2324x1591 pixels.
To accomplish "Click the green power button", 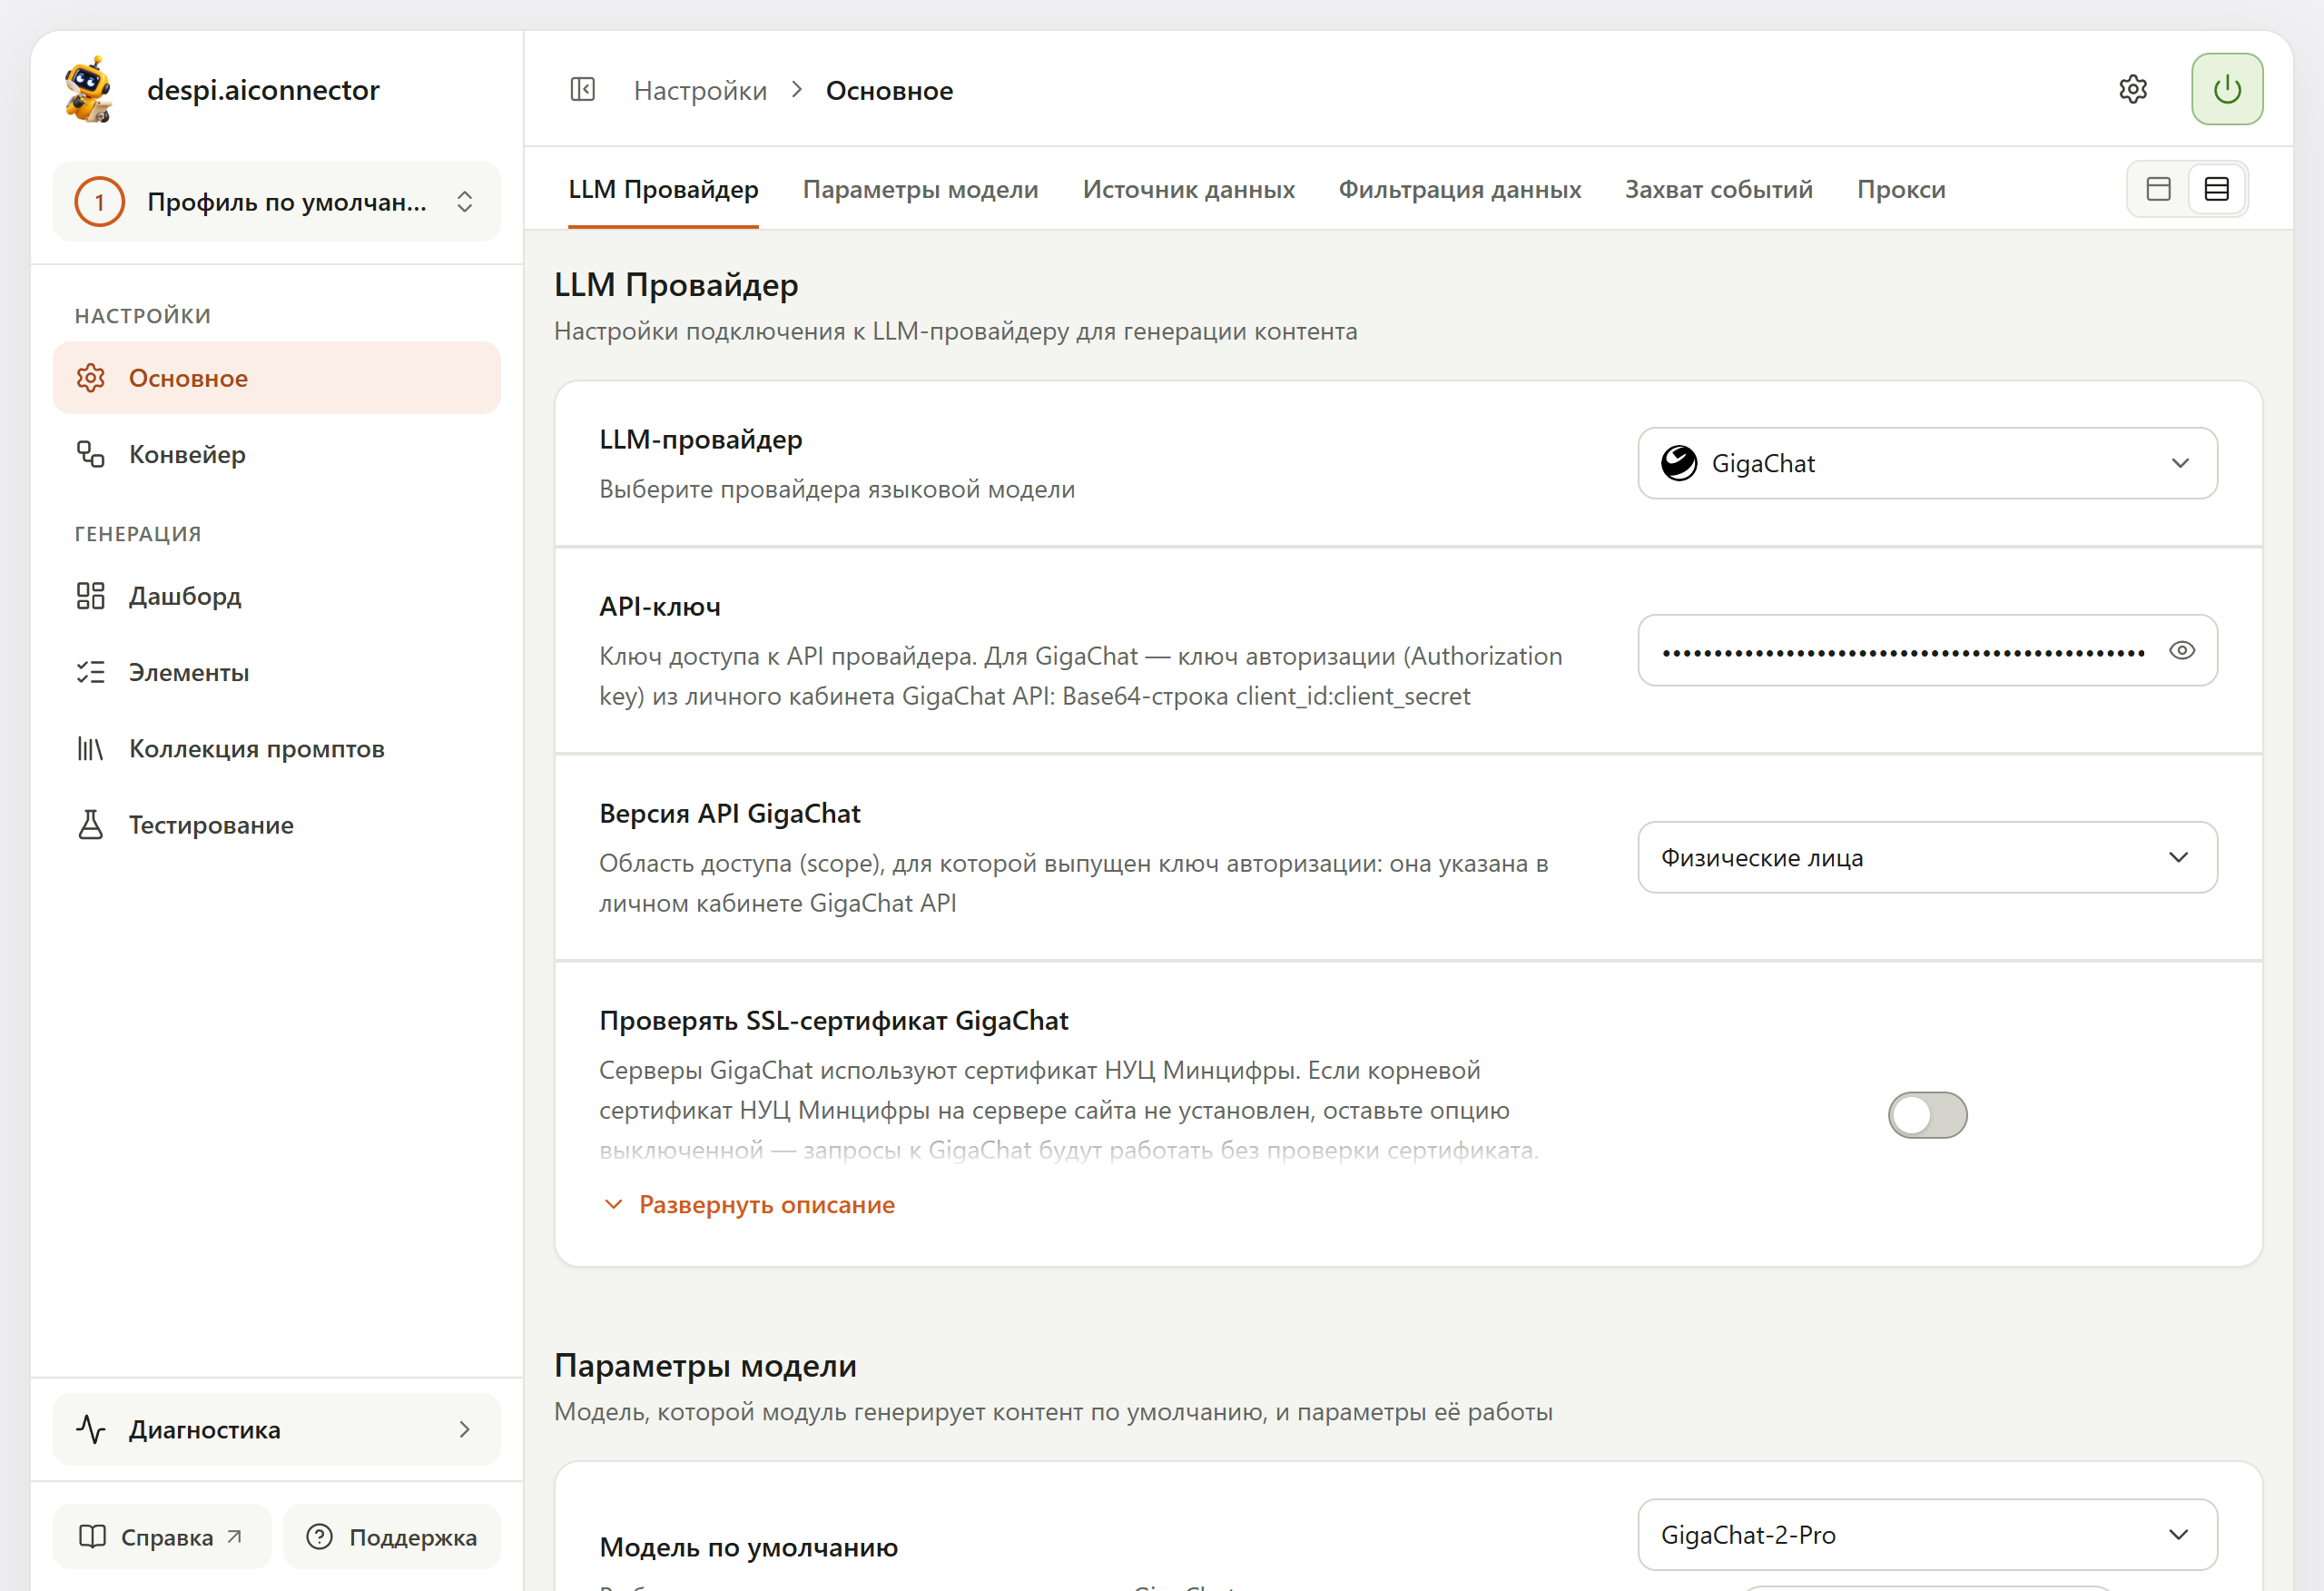I will click(x=2227, y=89).
